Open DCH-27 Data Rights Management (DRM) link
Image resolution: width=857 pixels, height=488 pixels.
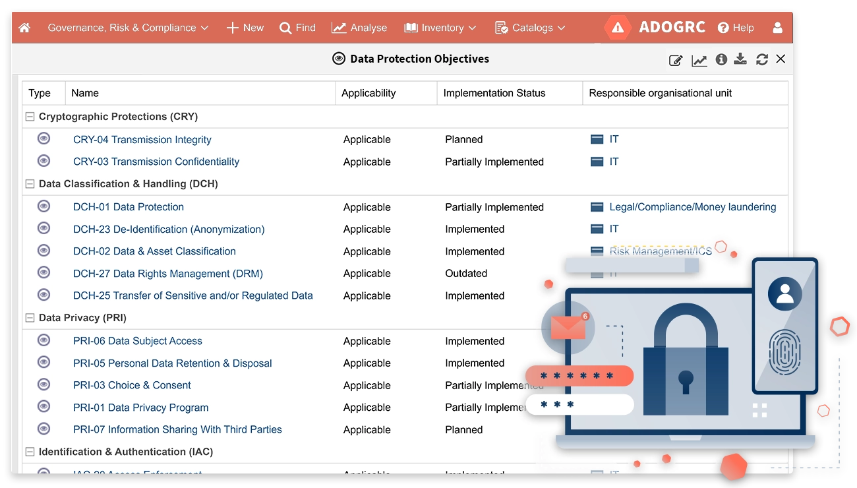(x=168, y=274)
